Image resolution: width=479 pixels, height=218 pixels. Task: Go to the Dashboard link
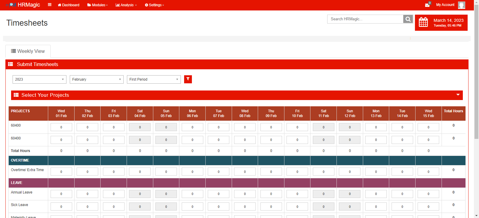click(x=69, y=5)
